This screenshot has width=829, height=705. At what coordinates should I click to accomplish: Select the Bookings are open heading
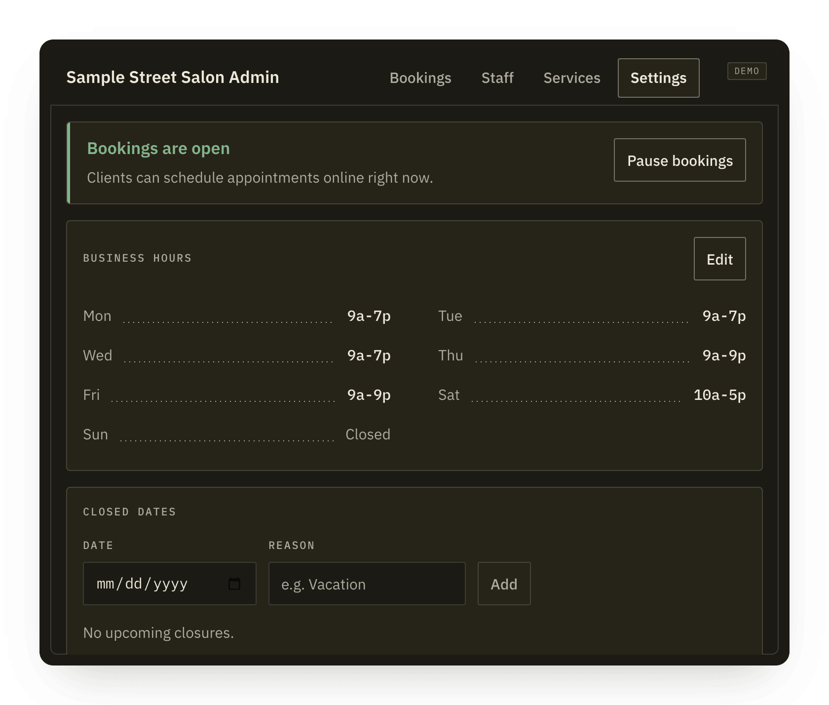point(158,149)
